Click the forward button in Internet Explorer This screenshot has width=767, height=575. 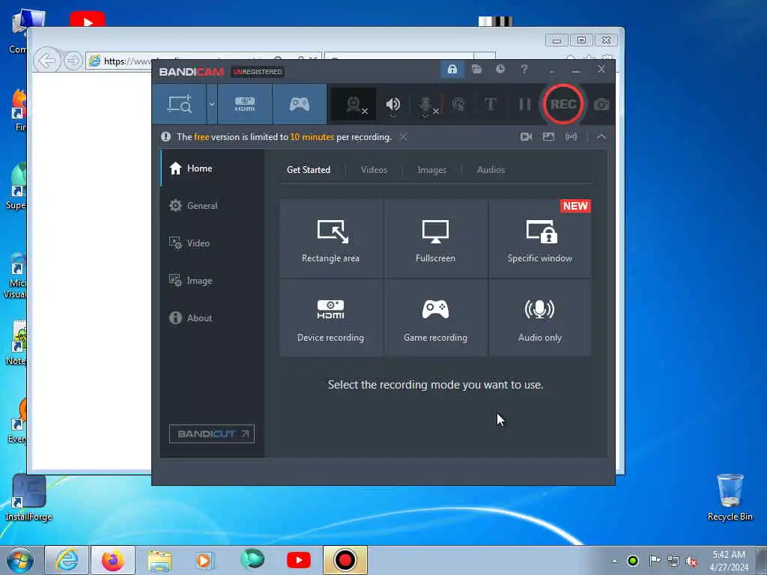(73, 61)
